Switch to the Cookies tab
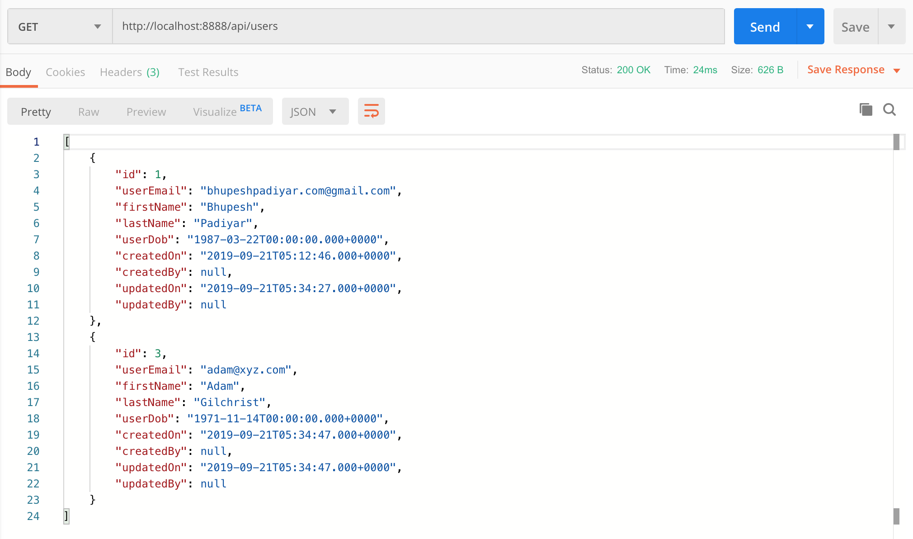 (x=65, y=72)
